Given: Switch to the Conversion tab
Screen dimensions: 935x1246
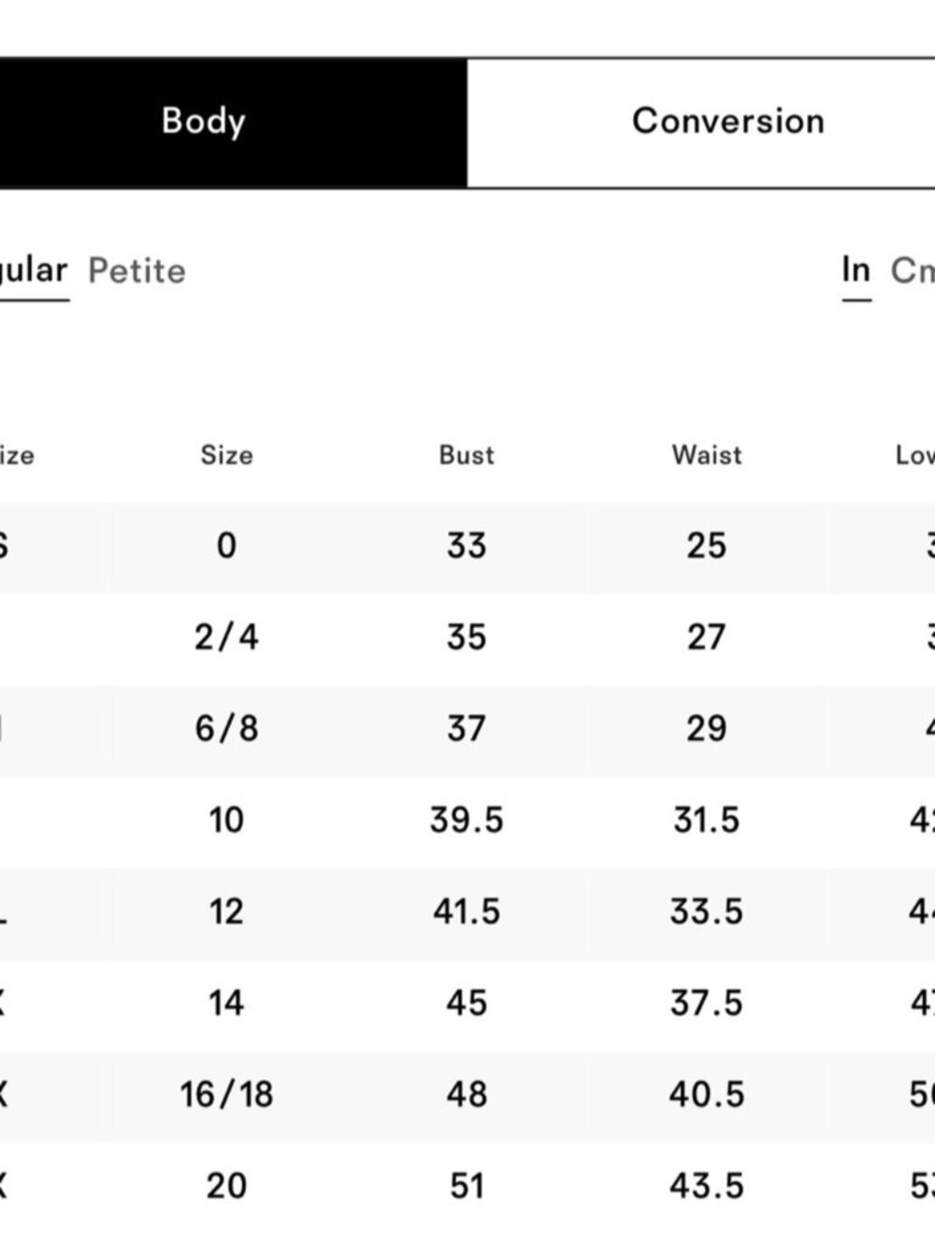Looking at the screenshot, I should click(x=701, y=122).
